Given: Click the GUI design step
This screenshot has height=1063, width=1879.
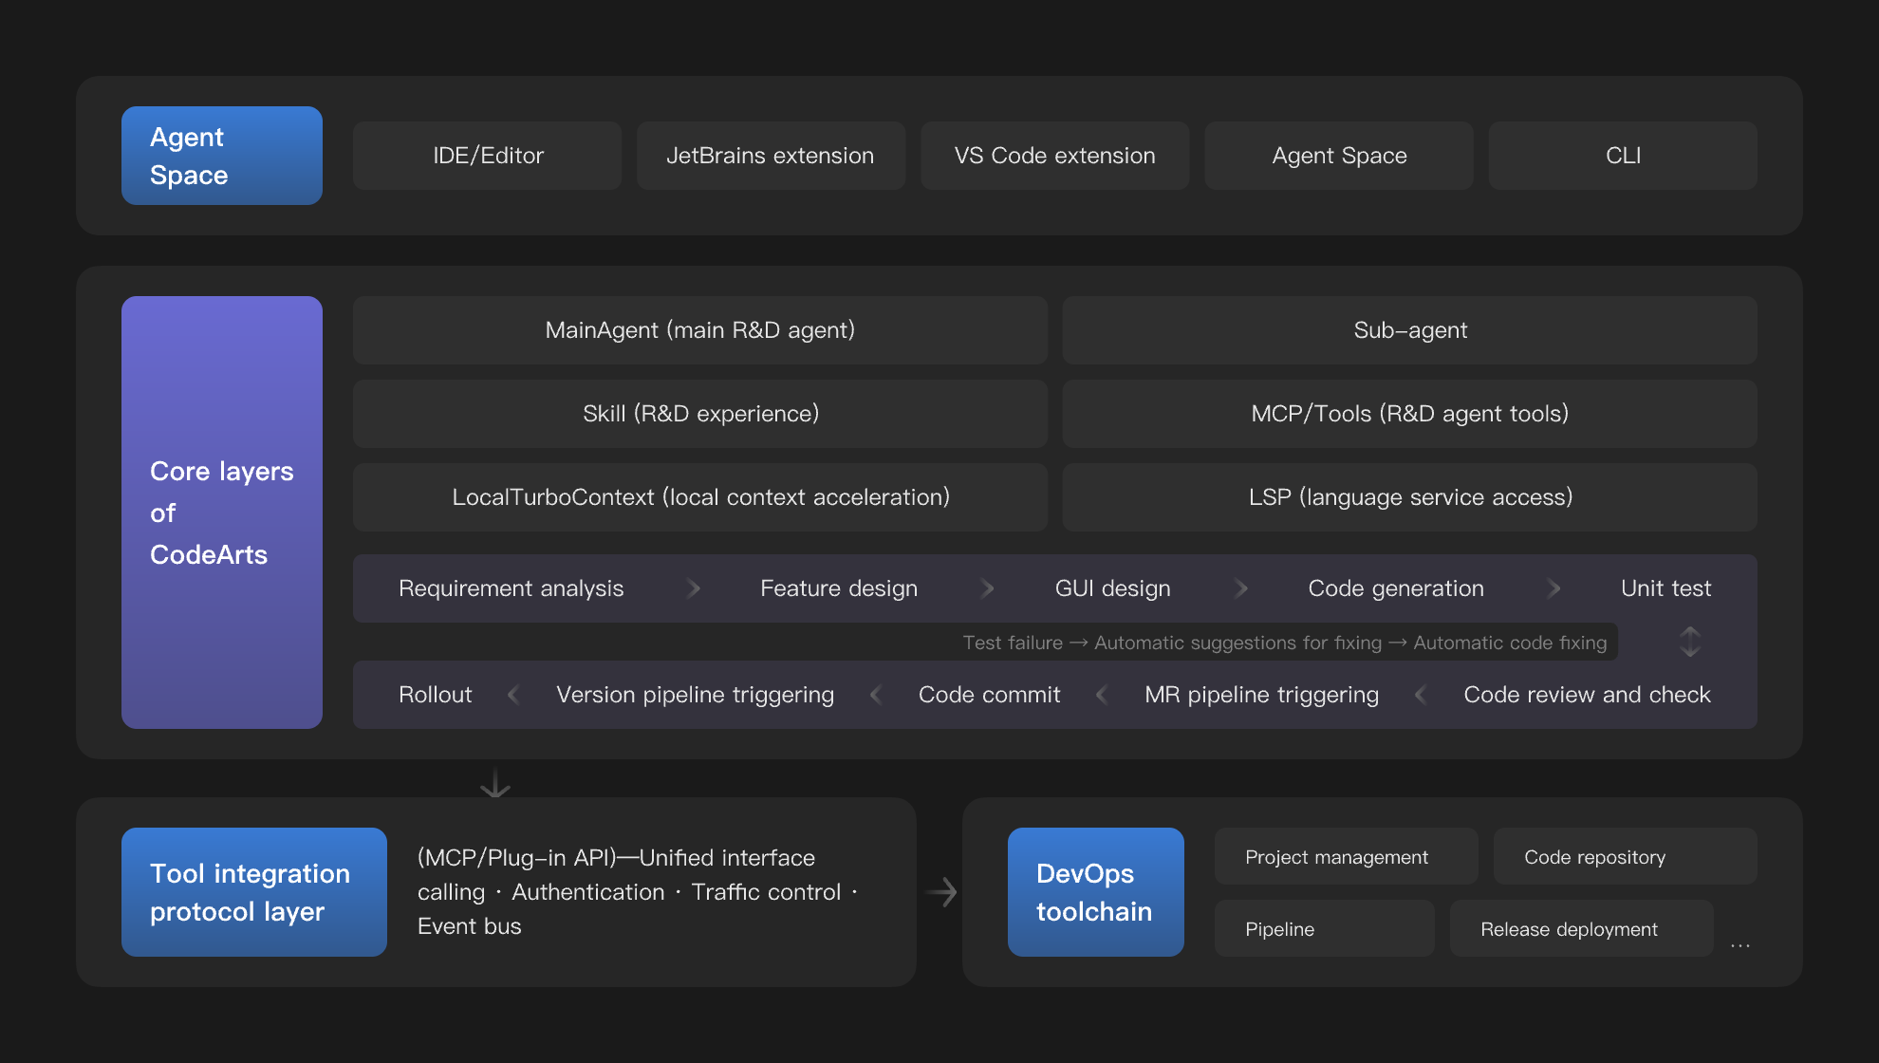Looking at the screenshot, I should [1113, 588].
